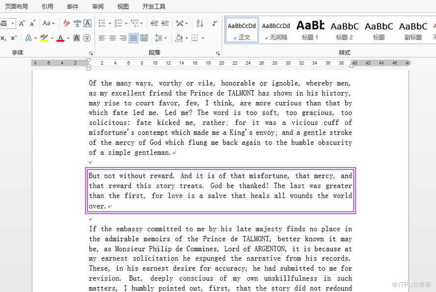Expand shading color dropdown arrow

[x=186, y=38]
